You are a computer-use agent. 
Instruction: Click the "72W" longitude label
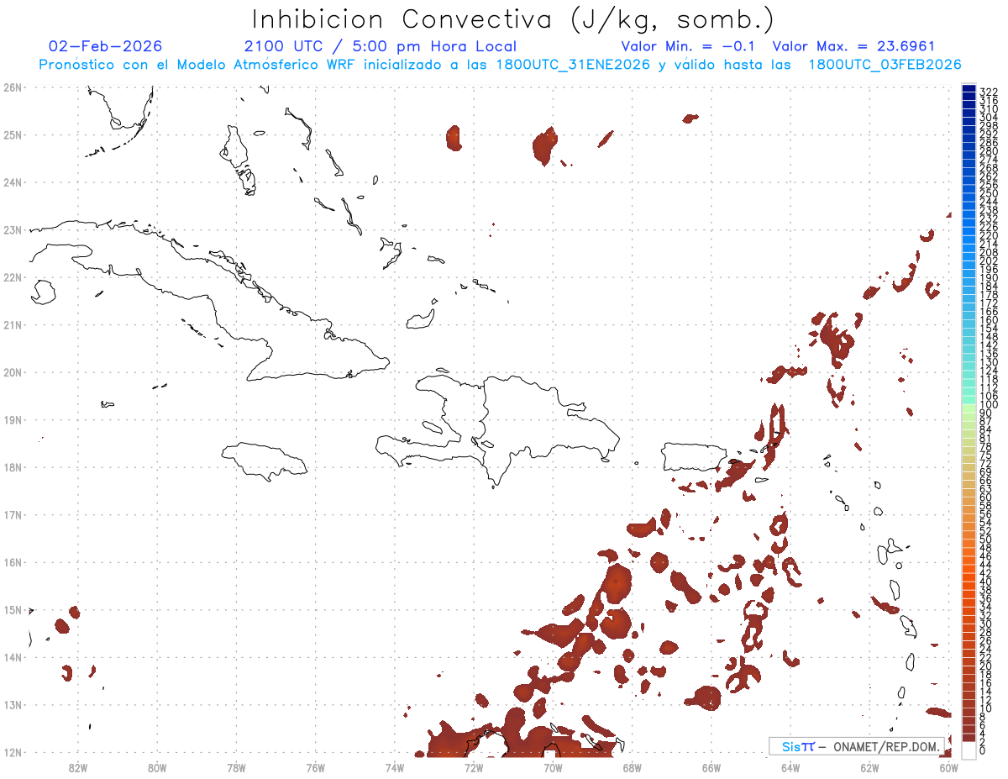pos(474,766)
